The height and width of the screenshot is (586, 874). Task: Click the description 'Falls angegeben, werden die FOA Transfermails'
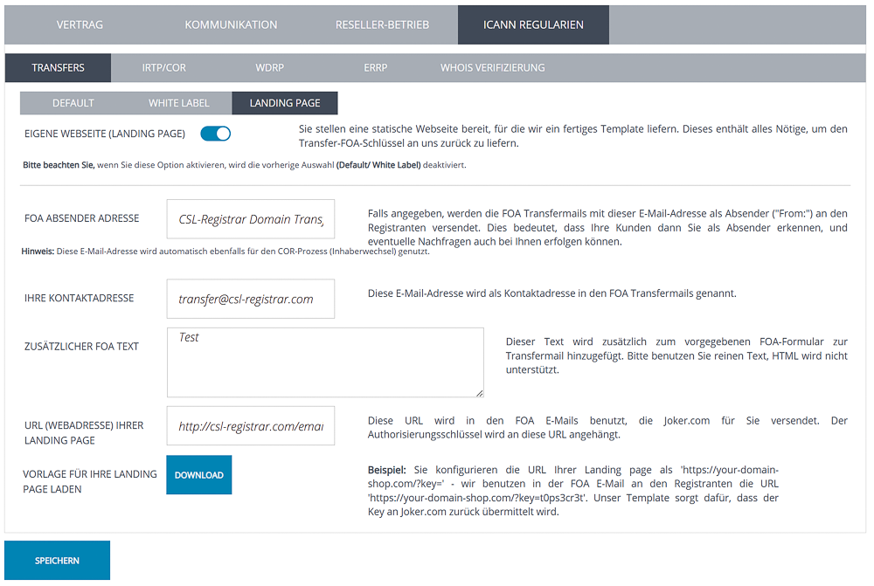point(607,227)
